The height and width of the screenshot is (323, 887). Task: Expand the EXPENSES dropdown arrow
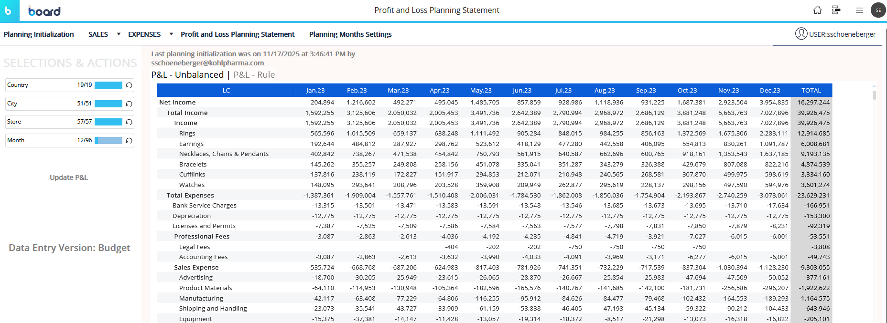(171, 34)
